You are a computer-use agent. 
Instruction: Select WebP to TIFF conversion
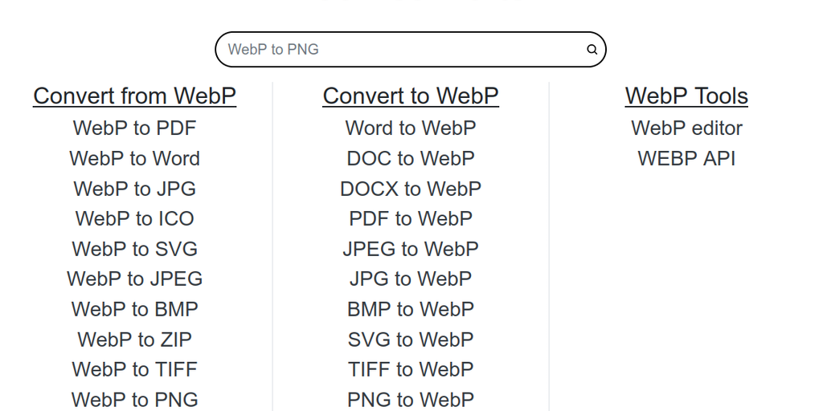pyautogui.click(x=134, y=369)
